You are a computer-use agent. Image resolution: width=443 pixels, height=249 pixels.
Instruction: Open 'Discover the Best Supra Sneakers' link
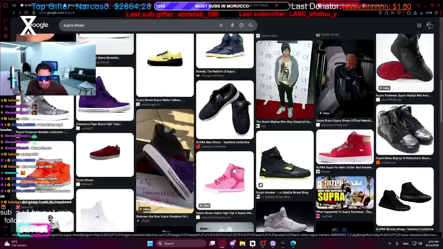click(x=162, y=217)
